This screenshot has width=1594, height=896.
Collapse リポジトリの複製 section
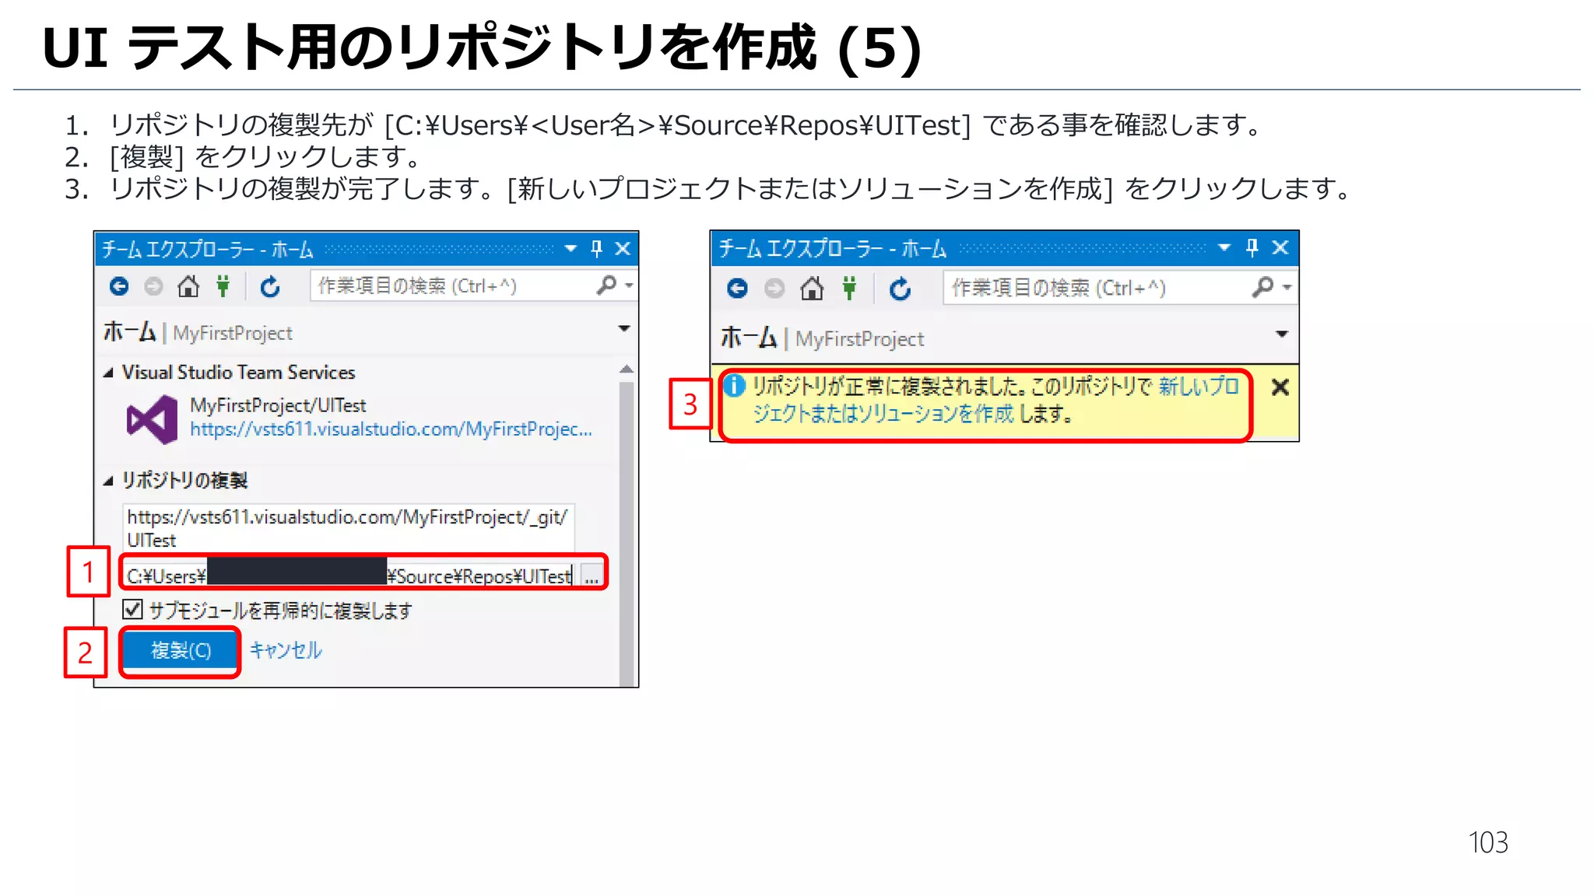pos(108,481)
